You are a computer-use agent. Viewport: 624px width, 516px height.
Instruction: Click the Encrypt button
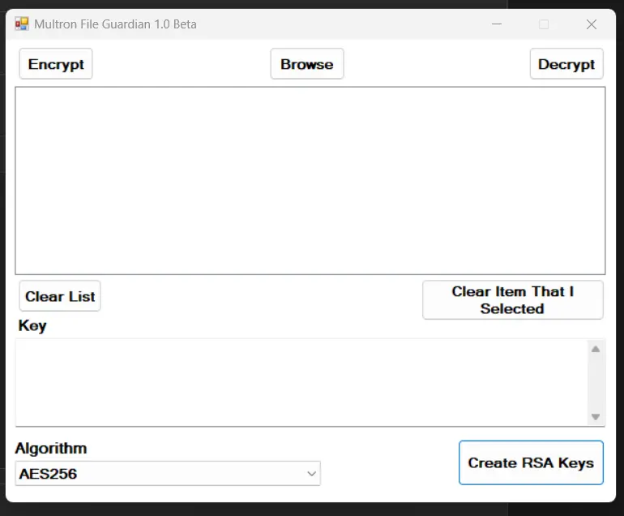56,64
